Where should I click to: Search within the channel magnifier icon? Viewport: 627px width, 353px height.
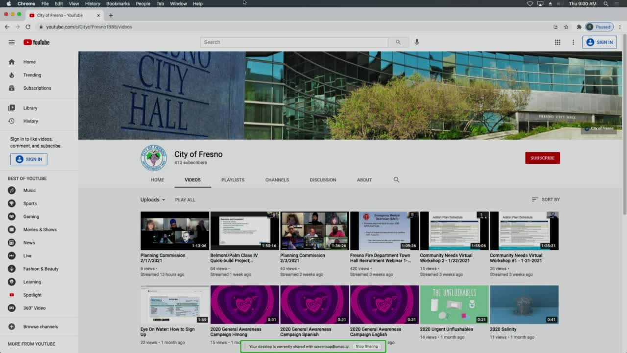coord(396,180)
